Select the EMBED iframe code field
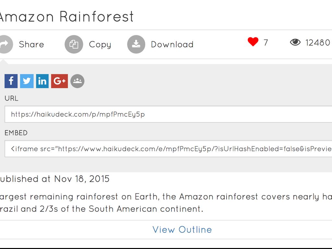 (x=169, y=149)
